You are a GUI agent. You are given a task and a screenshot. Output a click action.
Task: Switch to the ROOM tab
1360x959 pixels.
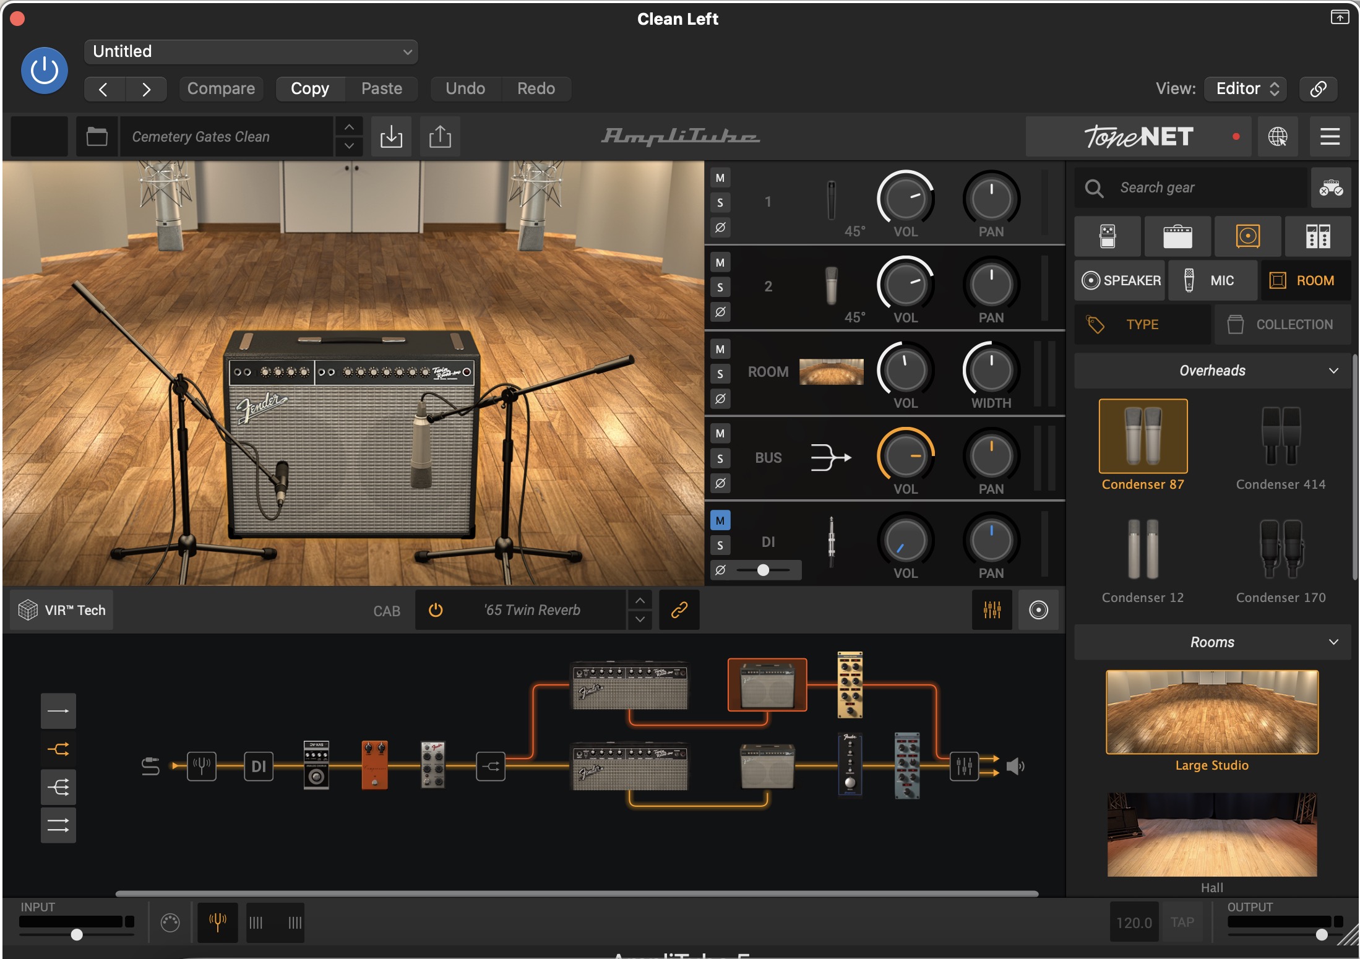point(1306,280)
